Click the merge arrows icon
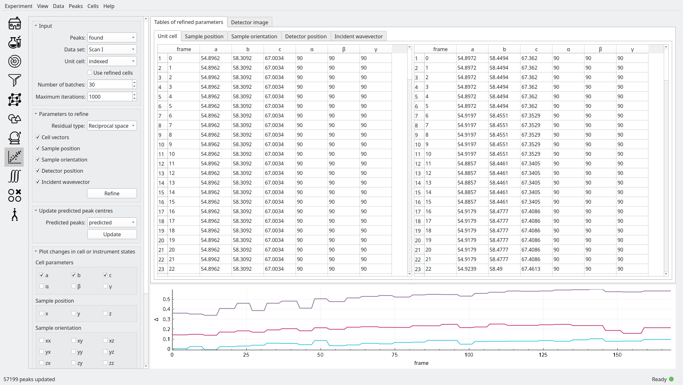683x385 pixels. [x=14, y=215]
